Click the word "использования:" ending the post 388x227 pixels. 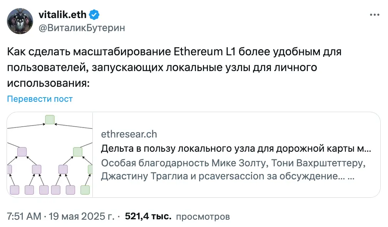coord(48,83)
